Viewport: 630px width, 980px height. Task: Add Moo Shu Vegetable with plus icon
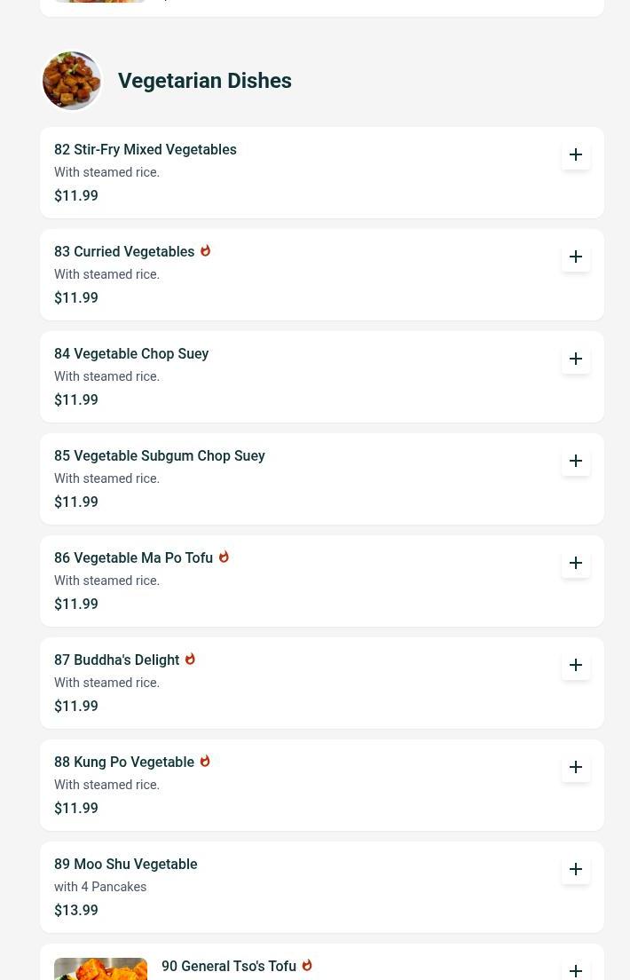[576, 869]
